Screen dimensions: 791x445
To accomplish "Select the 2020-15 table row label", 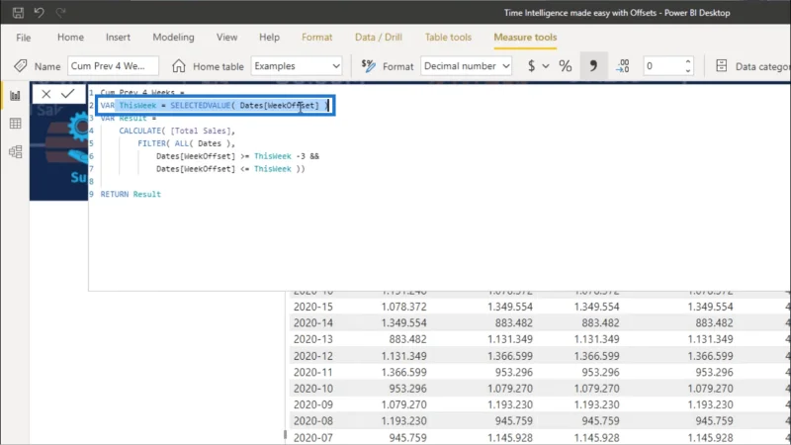I will [312, 307].
